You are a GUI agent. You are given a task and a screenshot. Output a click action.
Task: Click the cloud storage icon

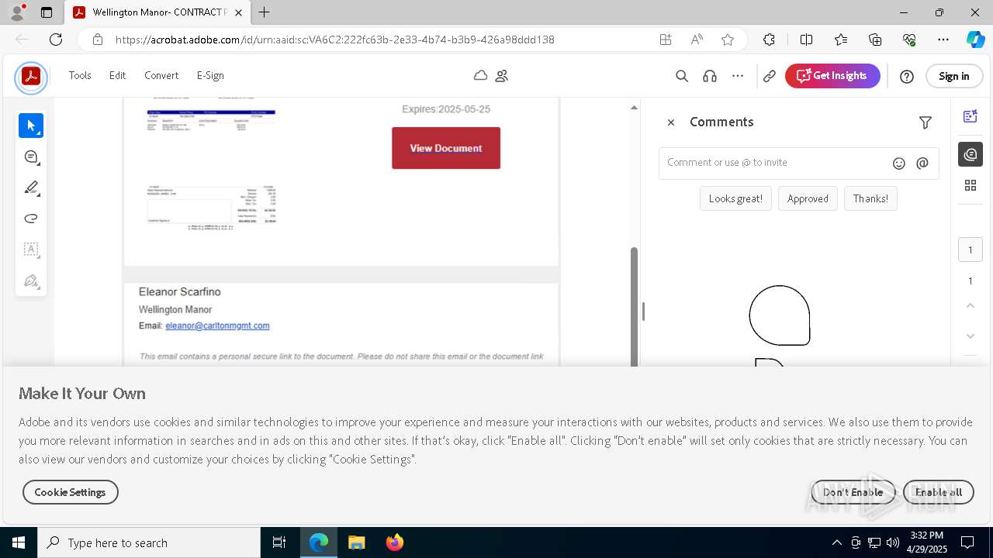tap(481, 75)
